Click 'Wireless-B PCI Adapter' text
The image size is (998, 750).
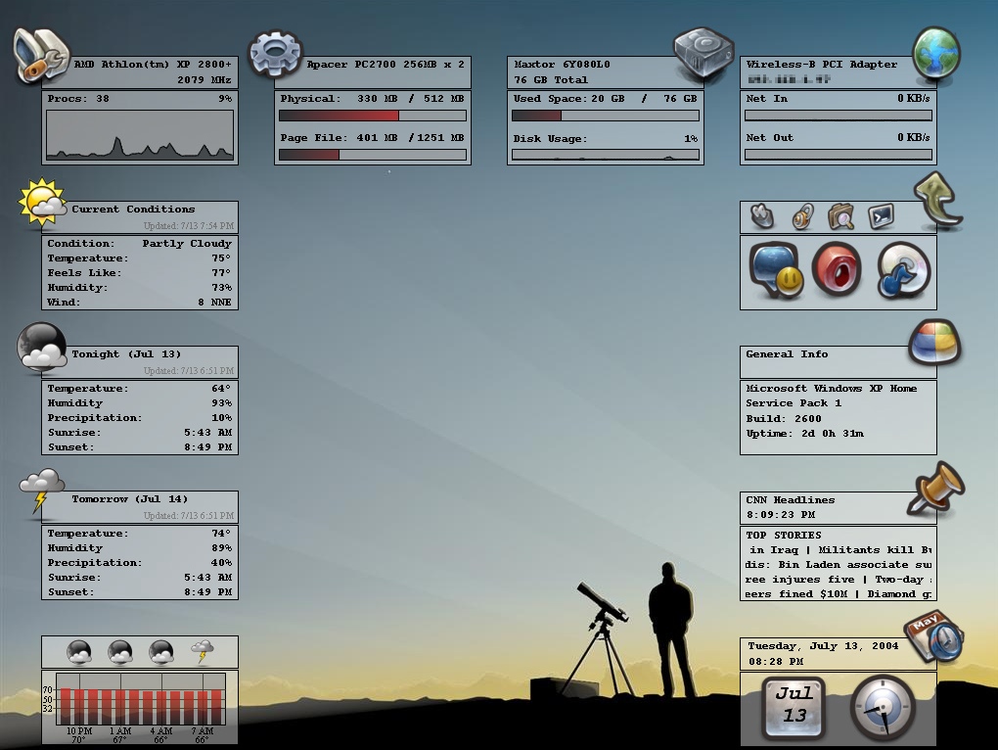click(x=822, y=64)
